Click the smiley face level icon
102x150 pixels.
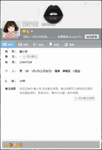(x=24, y=31)
